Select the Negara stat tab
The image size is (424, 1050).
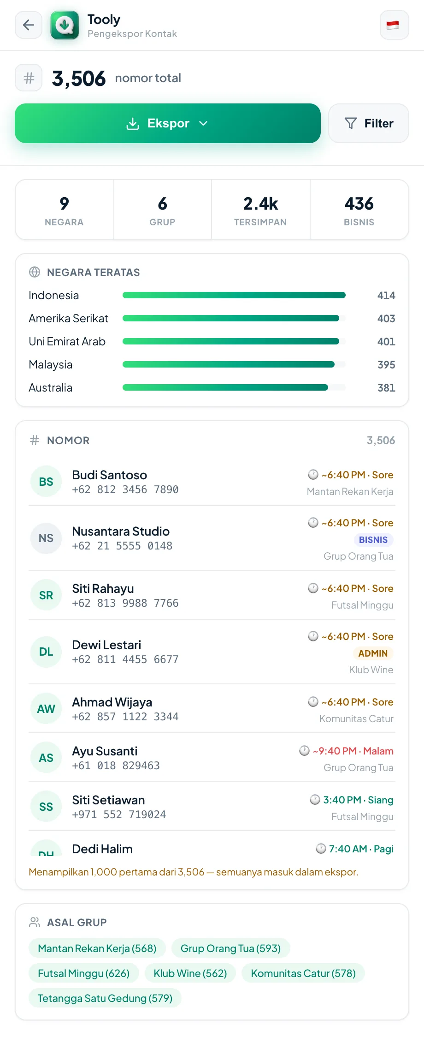(x=65, y=210)
